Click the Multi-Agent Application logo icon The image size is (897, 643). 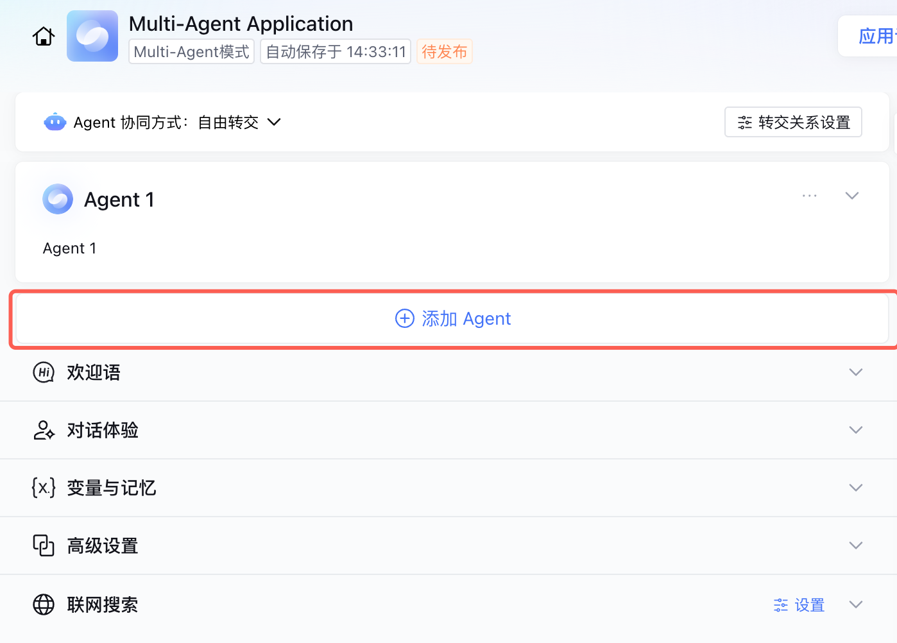[92, 36]
